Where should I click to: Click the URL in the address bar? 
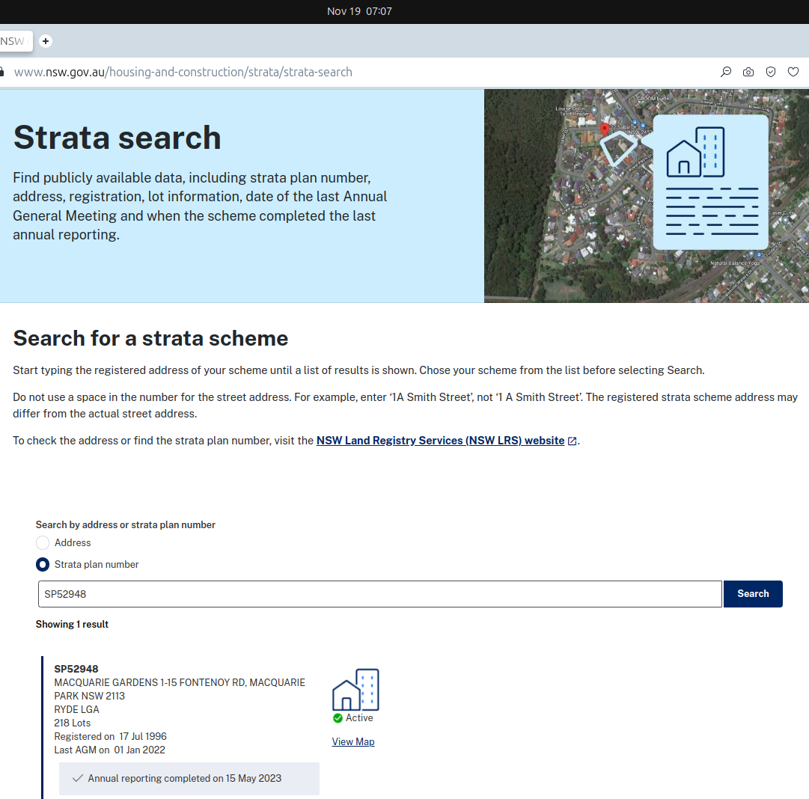pyautogui.click(x=183, y=72)
